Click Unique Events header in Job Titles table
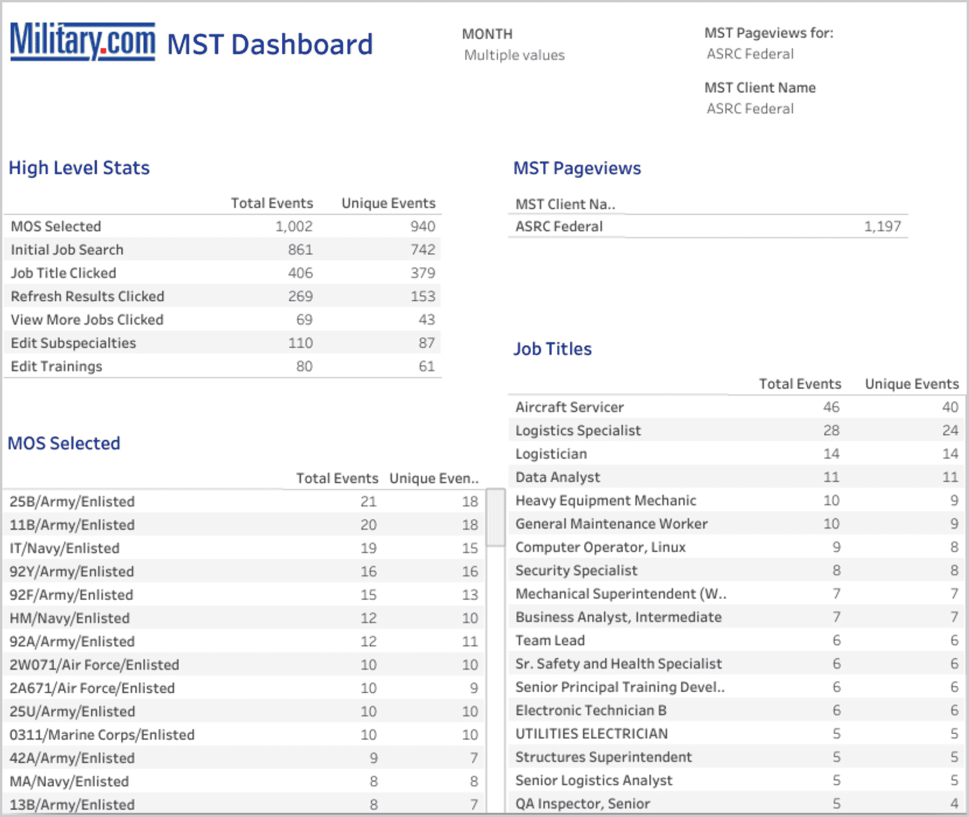This screenshot has width=969, height=817. click(912, 384)
